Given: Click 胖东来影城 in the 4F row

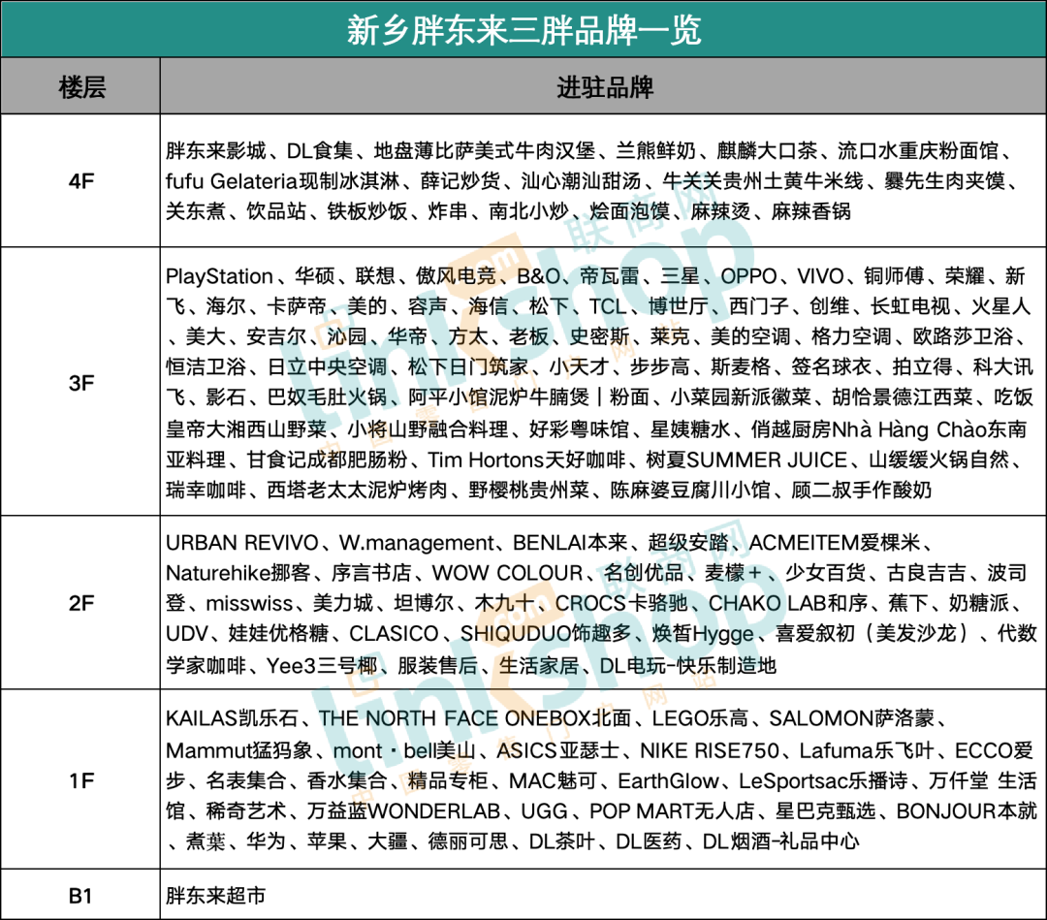Looking at the screenshot, I should [215, 152].
